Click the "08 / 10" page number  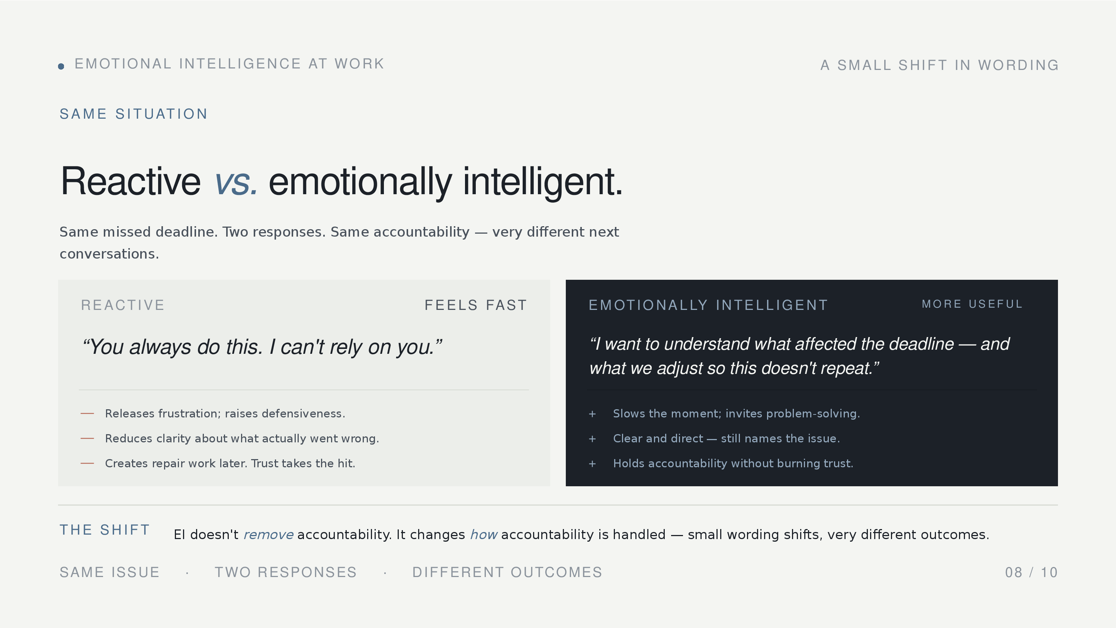(x=1031, y=573)
